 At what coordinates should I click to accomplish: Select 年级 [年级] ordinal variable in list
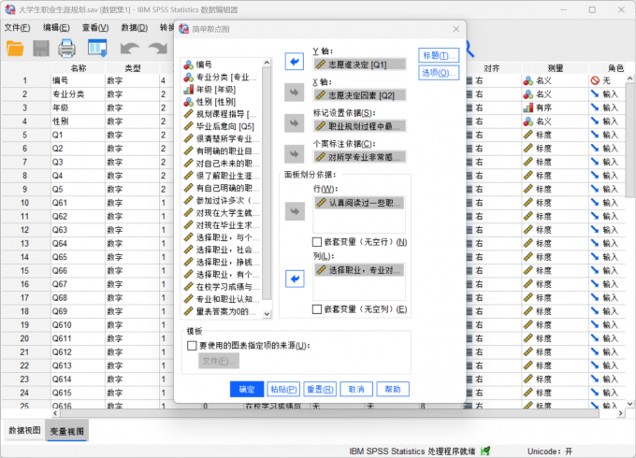pyautogui.click(x=223, y=89)
